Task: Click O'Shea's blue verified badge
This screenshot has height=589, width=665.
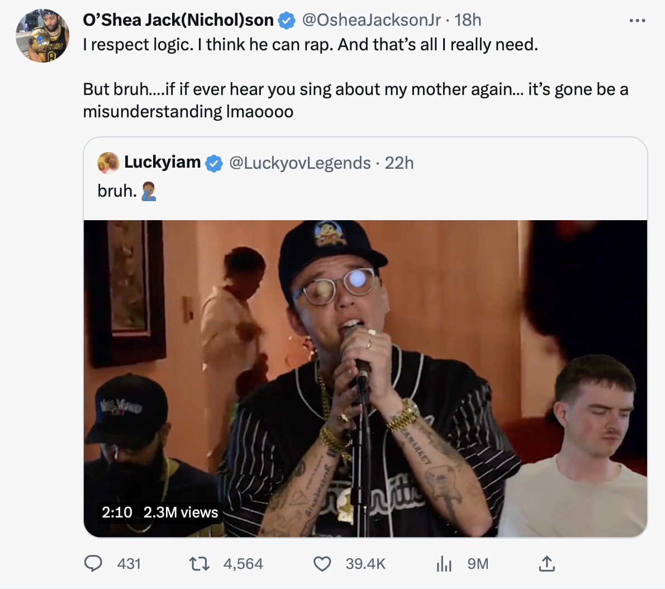Action: point(287,20)
